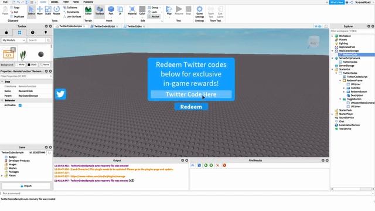Image resolution: width=375 pixels, height=211 pixels.
Task: Click the Import button in Game panel
Action: coord(26,186)
